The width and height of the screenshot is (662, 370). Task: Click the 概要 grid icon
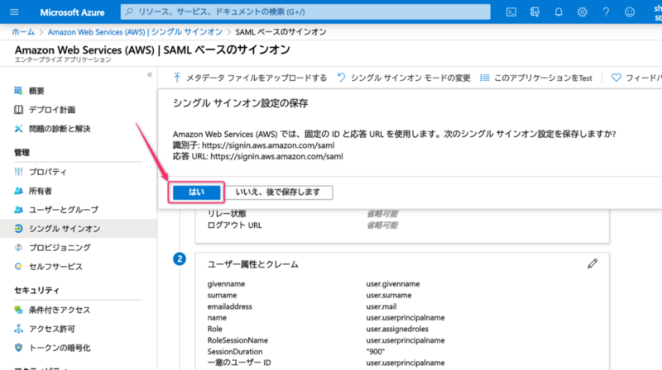point(18,91)
